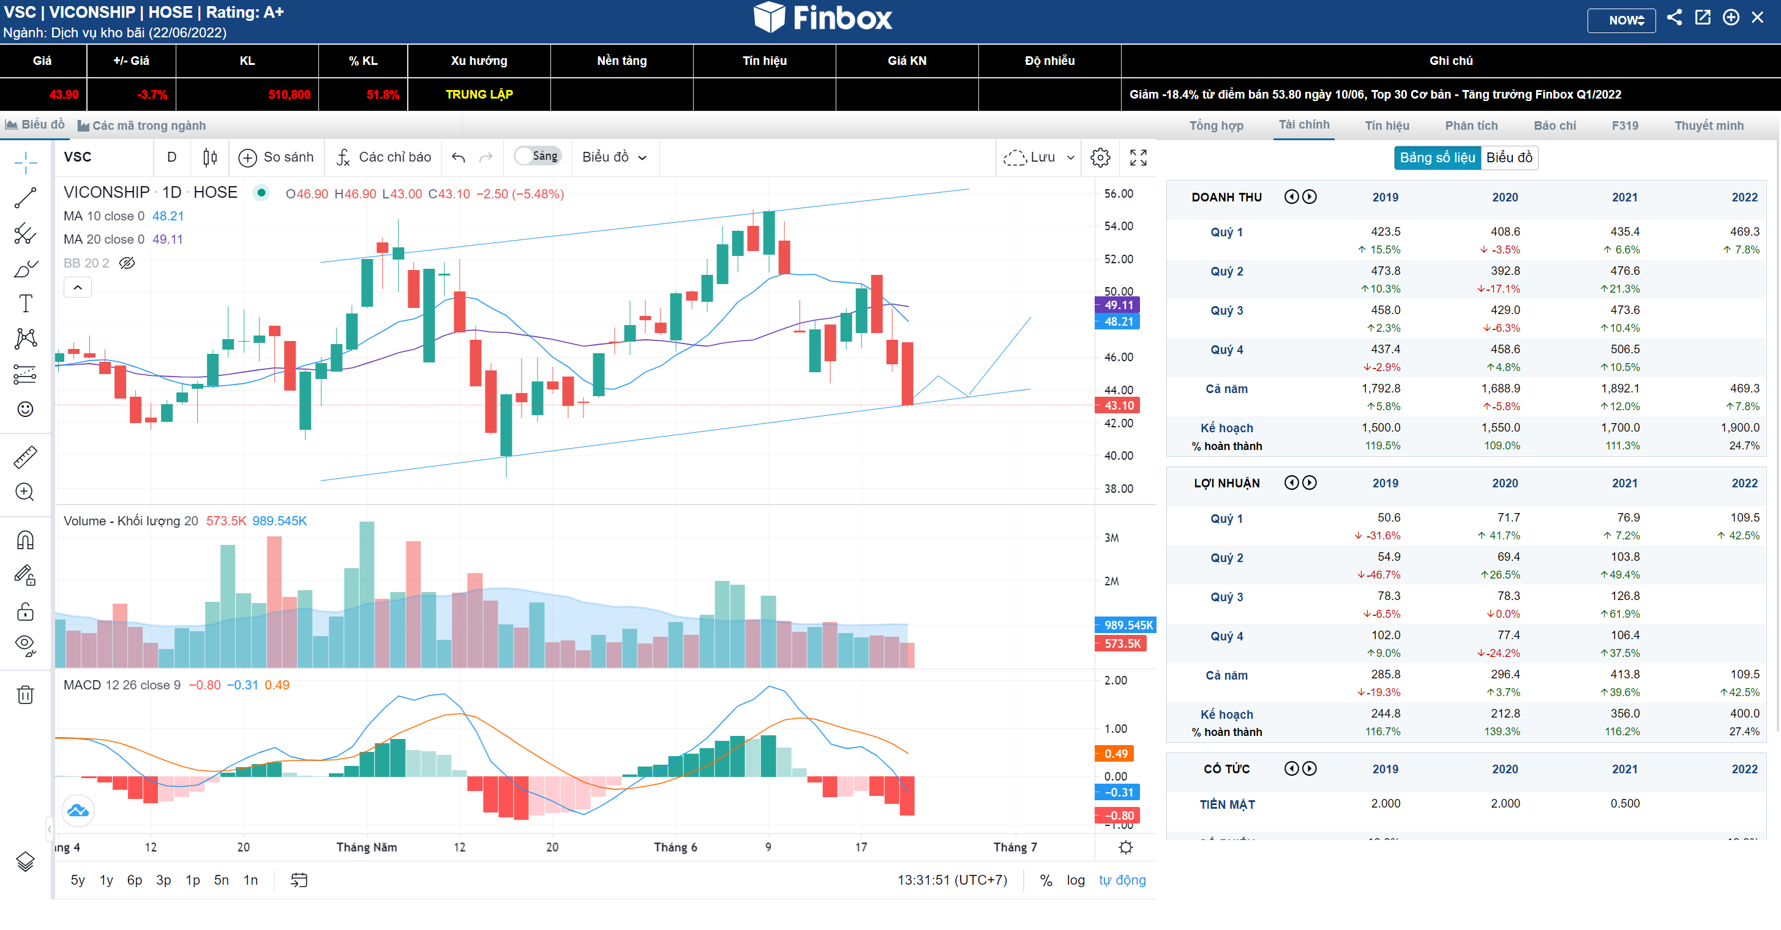Toggle BB 20 2 indicator visibility

tap(127, 263)
